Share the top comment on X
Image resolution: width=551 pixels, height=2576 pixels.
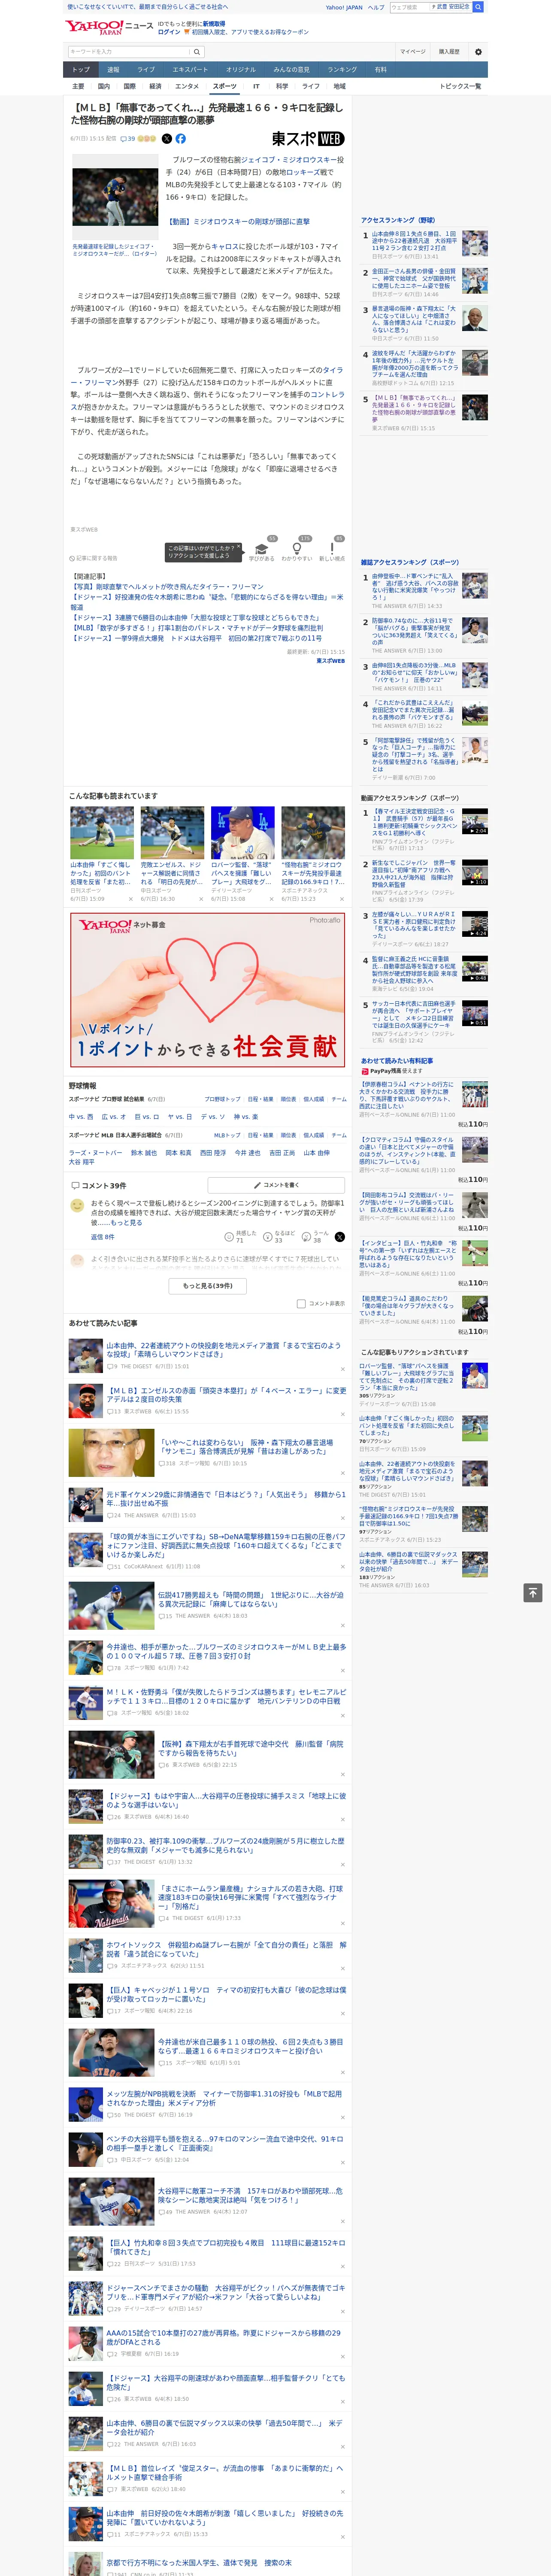pyautogui.click(x=340, y=1237)
